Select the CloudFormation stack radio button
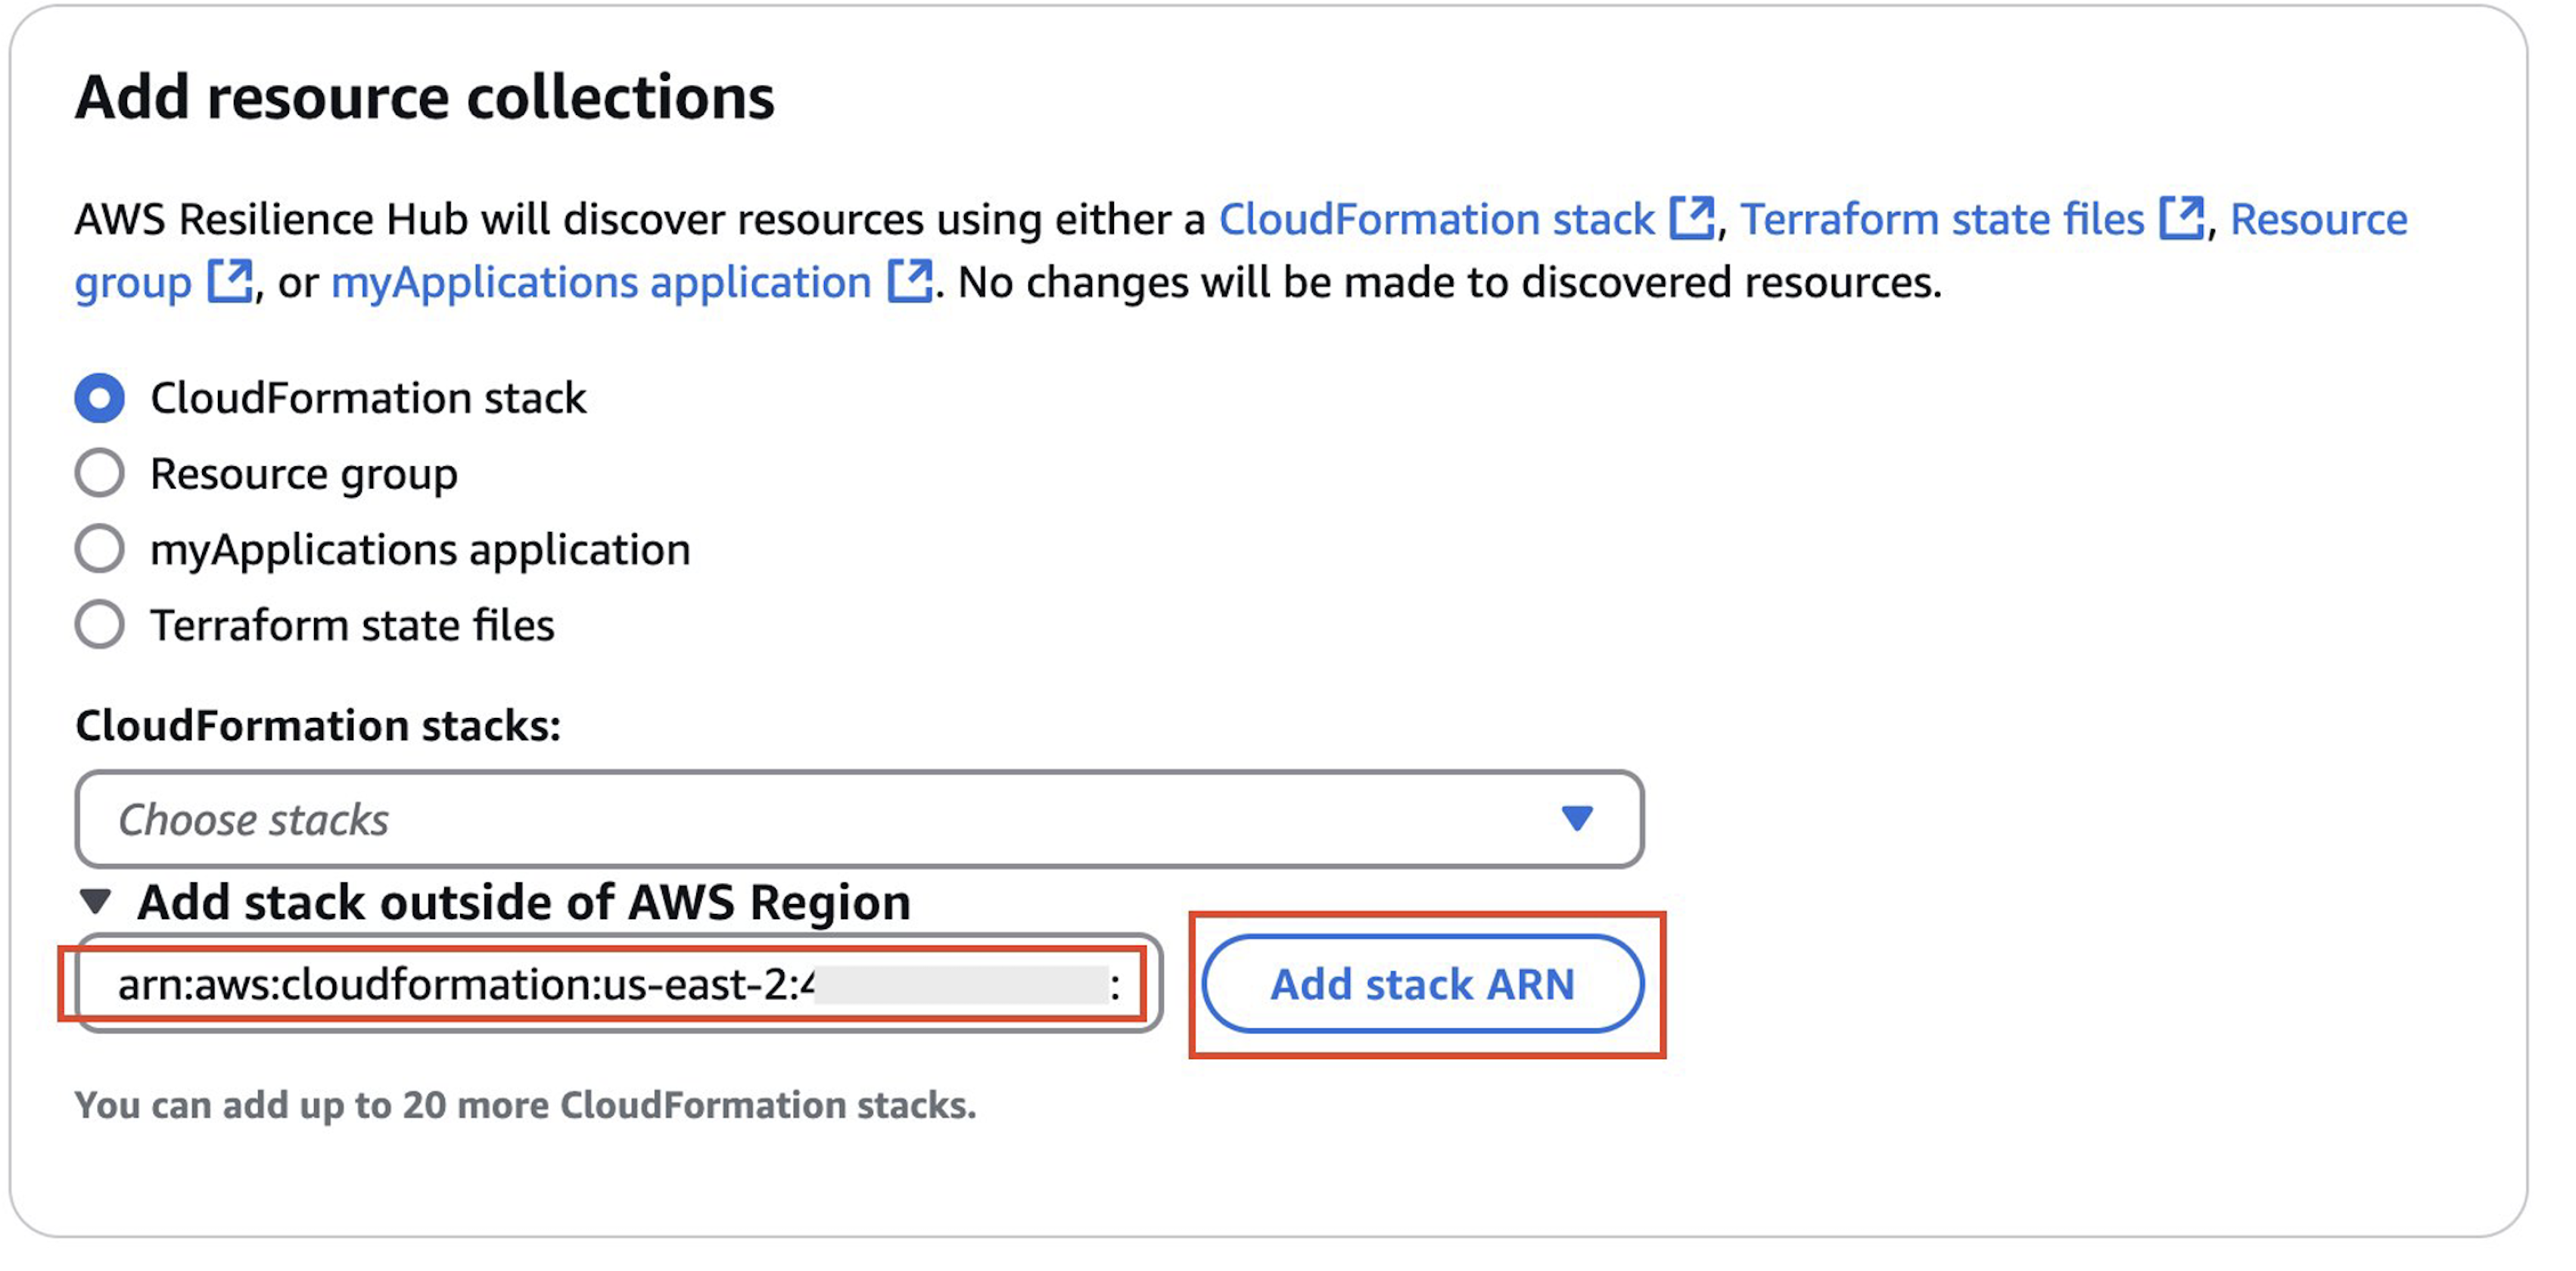This screenshot has height=1271, width=2576. pos(99,398)
